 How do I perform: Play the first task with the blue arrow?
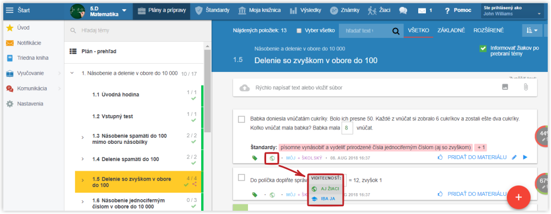point(525,157)
